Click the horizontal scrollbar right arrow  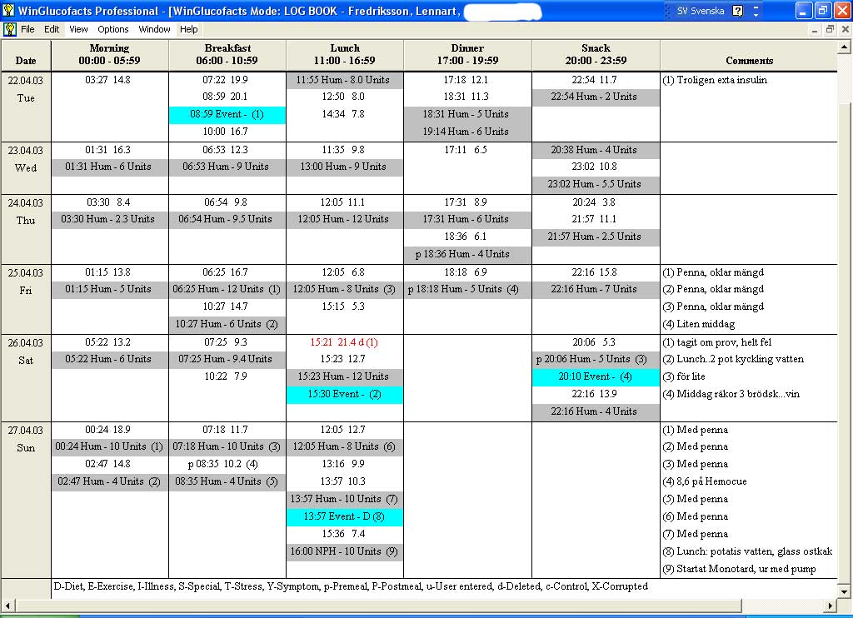point(831,606)
